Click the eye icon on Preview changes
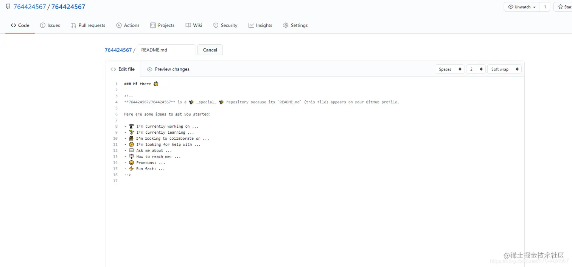This screenshot has height=267, width=572. click(149, 69)
